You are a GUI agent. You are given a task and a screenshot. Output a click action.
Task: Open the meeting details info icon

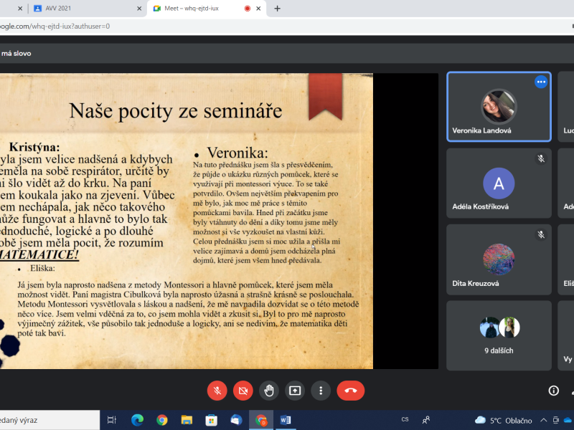pyautogui.click(x=553, y=391)
